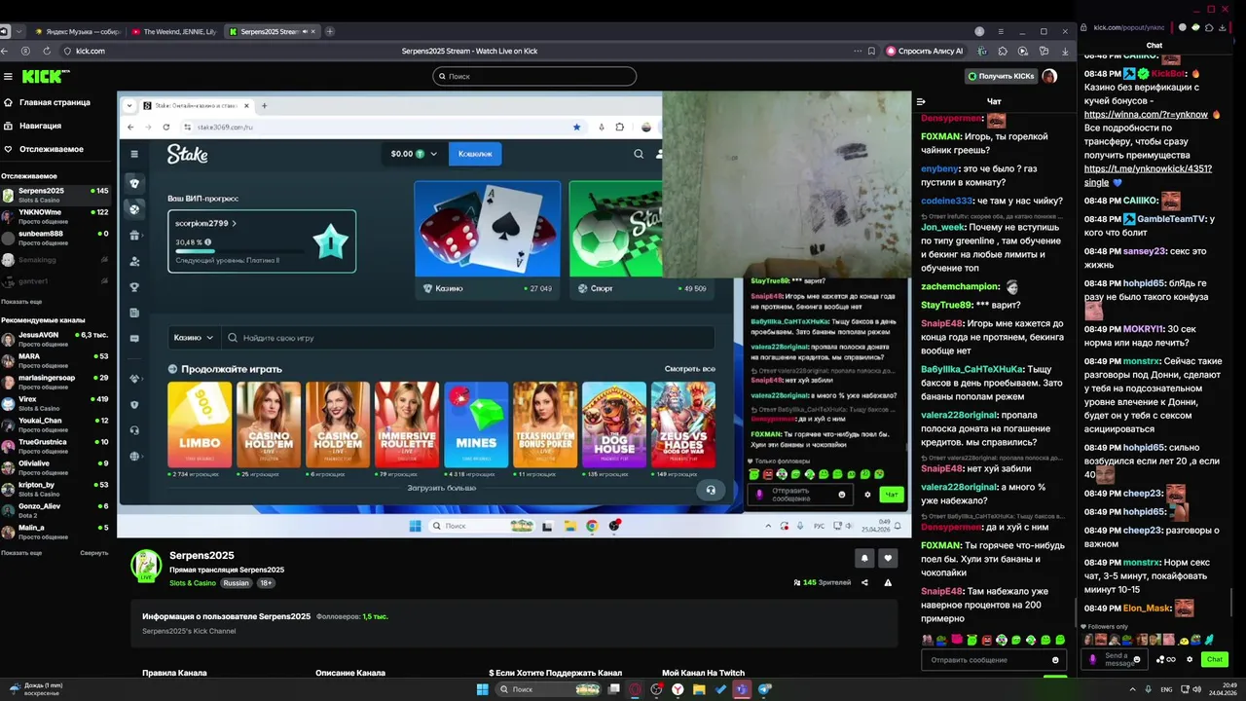Open a new browser tab
1246x701 pixels.
click(x=330, y=31)
